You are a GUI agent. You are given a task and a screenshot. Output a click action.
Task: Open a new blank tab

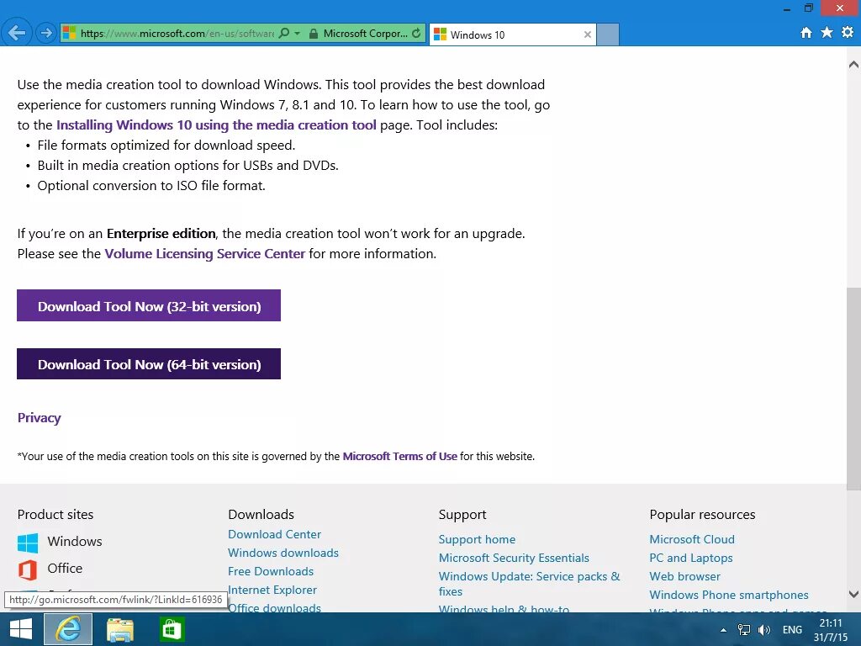click(x=608, y=34)
